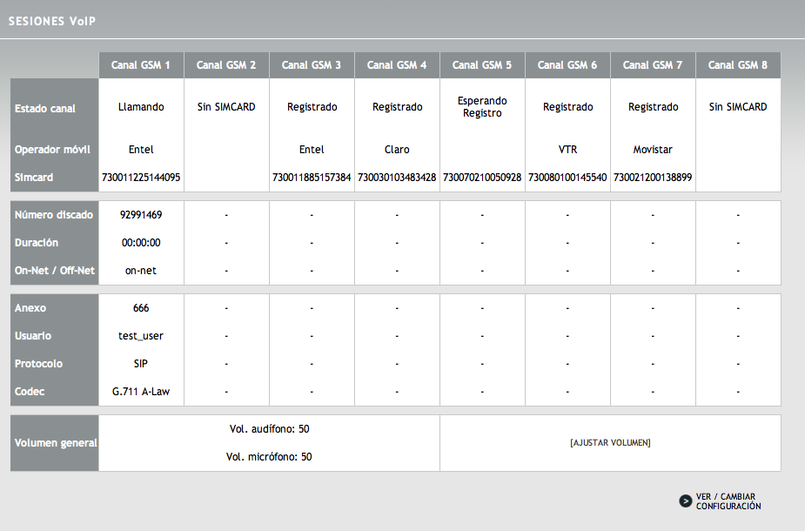The width and height of the screenshot is (805, 531).
Task: Click dialed number 92991469
Action: point(141,215)
